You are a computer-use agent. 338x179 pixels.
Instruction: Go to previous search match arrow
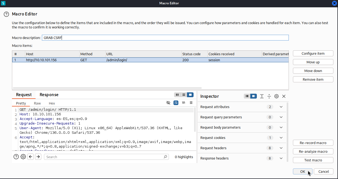(x=31, y=157)
